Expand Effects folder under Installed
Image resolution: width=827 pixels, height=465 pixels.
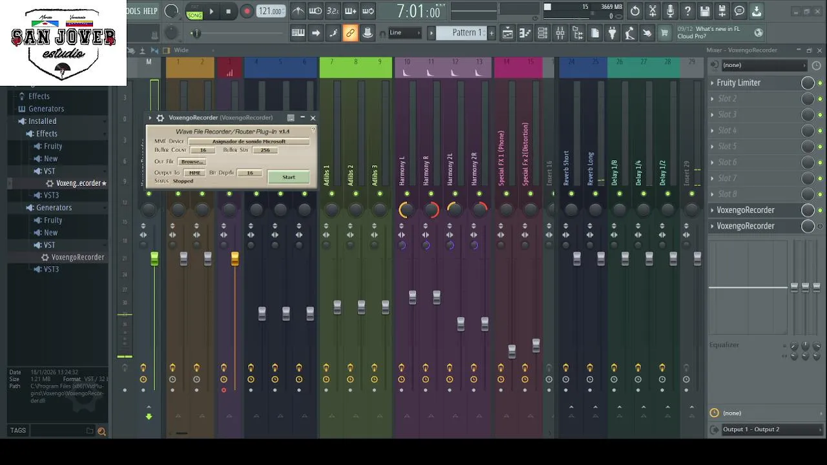[47, 134]
